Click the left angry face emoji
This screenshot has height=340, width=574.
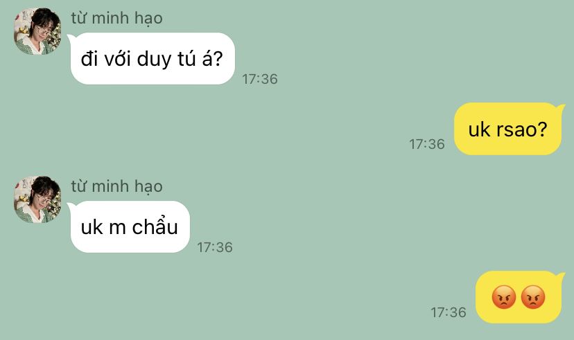(x=504, y=297)
